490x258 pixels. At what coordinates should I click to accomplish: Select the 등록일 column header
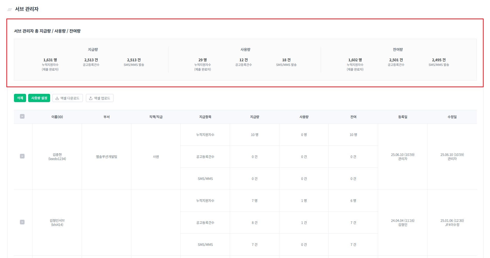pos(403,117)
